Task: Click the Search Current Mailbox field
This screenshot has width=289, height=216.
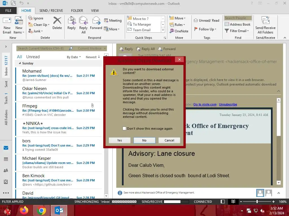Action: 43,48
